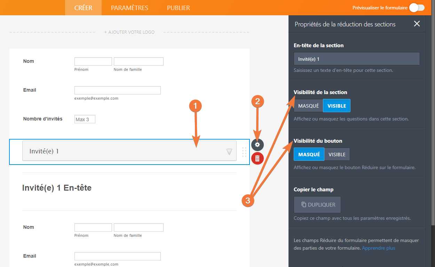
Task: Click the guest section Email field
Action: tap(118, 256)
